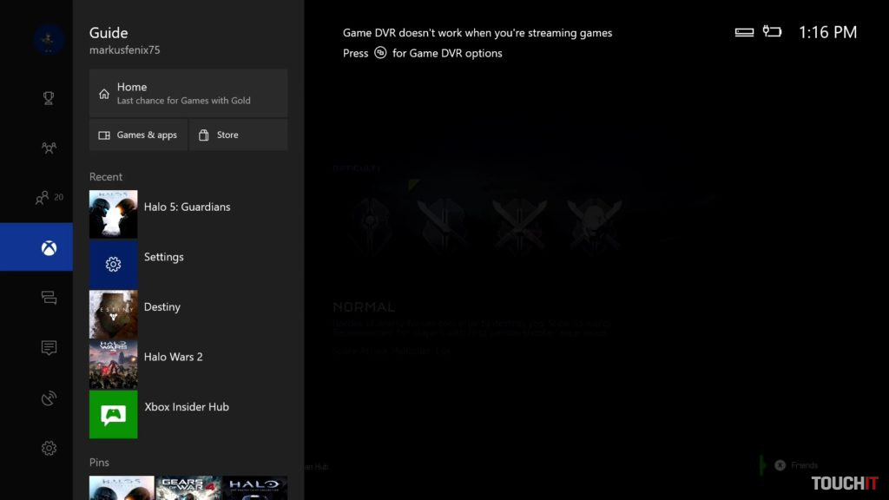889x500 pixels.
Task: Launch Halo Wars 2 from Recent
Action: 188,364
